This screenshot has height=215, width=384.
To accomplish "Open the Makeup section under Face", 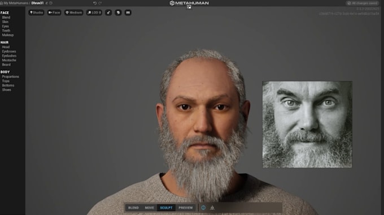I will point(8,35).
